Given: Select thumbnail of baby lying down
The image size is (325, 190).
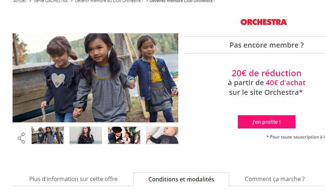Looking at the screenshot, I should 162,135.
